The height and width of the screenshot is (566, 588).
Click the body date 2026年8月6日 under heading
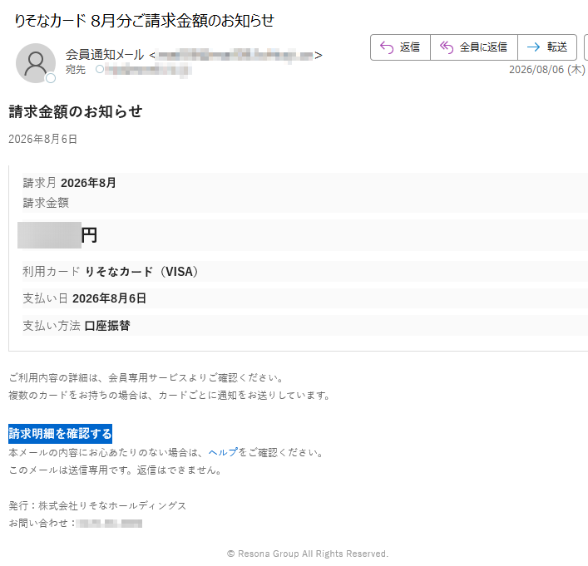click(42, 139)
